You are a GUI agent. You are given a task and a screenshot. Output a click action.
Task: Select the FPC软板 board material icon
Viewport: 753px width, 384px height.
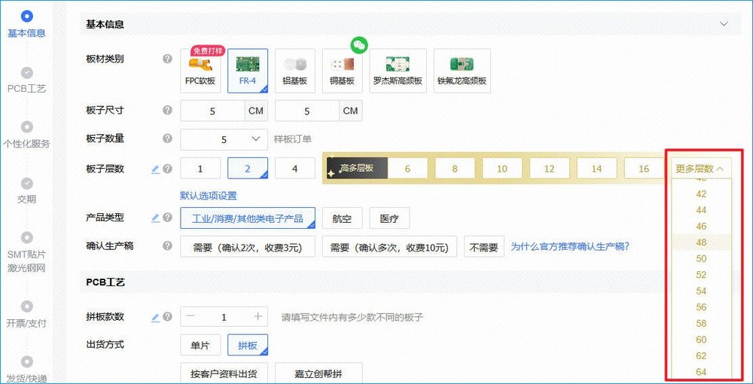tap(201, 70)
